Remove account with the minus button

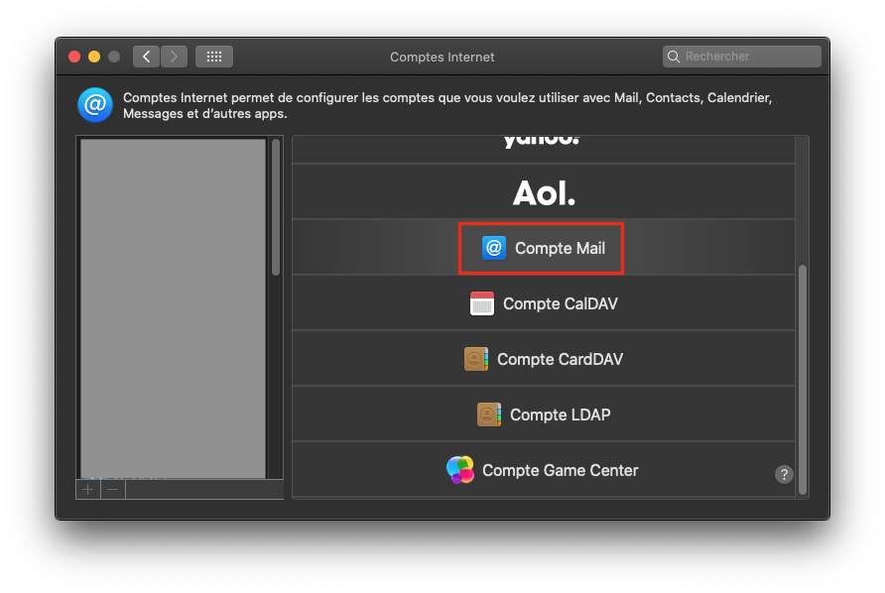113,489
